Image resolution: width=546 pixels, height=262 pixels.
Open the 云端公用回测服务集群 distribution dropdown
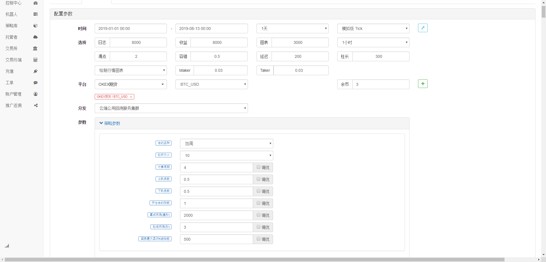click(x=171, y=108)
